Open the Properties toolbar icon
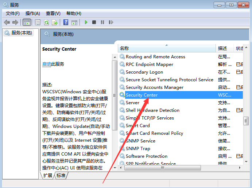252x188 pixels. (x=38, y=22)
